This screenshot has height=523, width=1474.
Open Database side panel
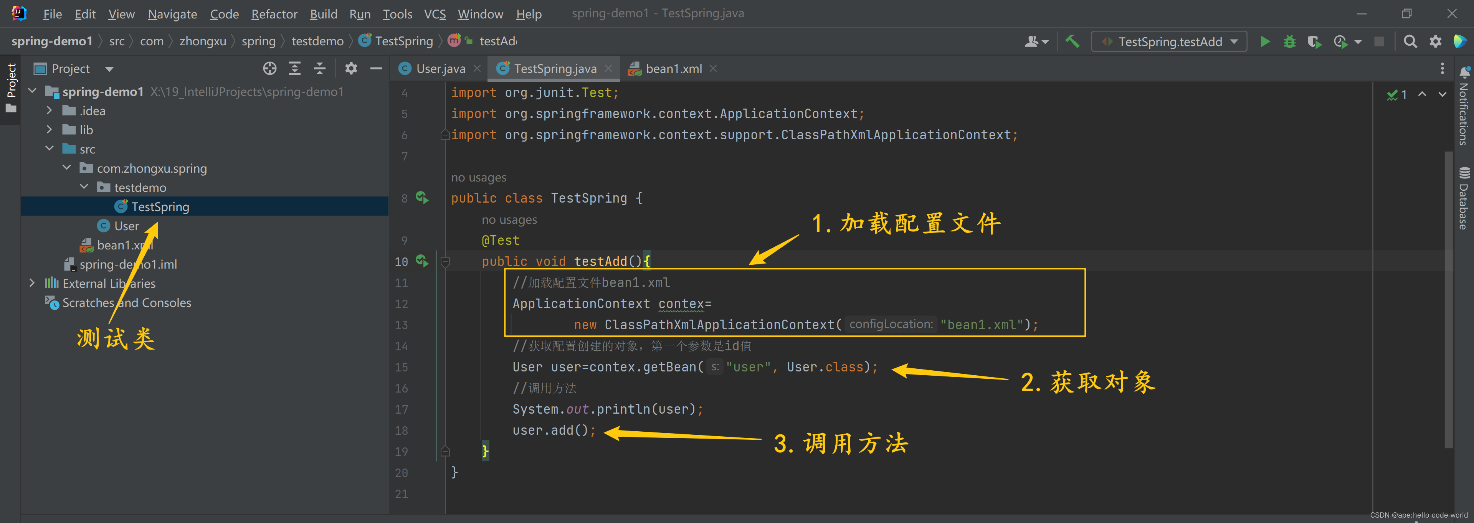click(x=1464, y=198)
